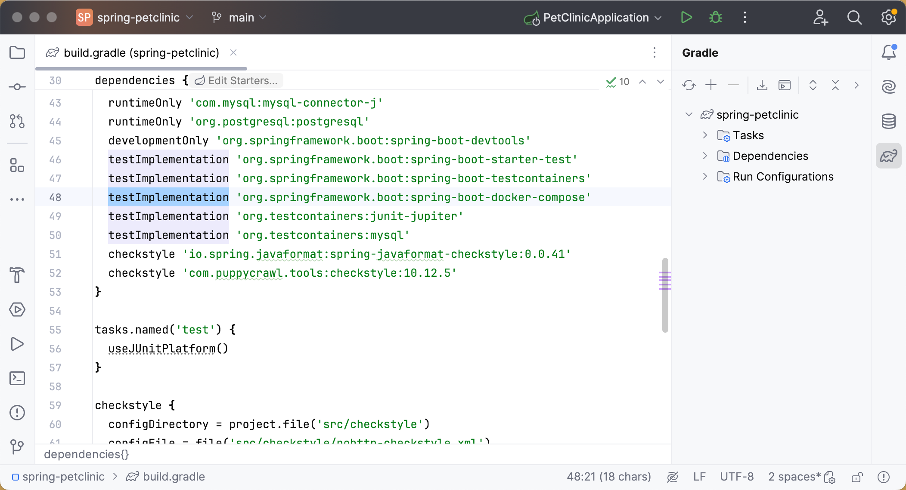Open the Notifications bell

tap(888, 52)
